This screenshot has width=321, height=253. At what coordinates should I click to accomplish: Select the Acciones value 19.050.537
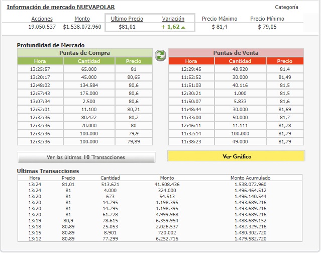42,27
